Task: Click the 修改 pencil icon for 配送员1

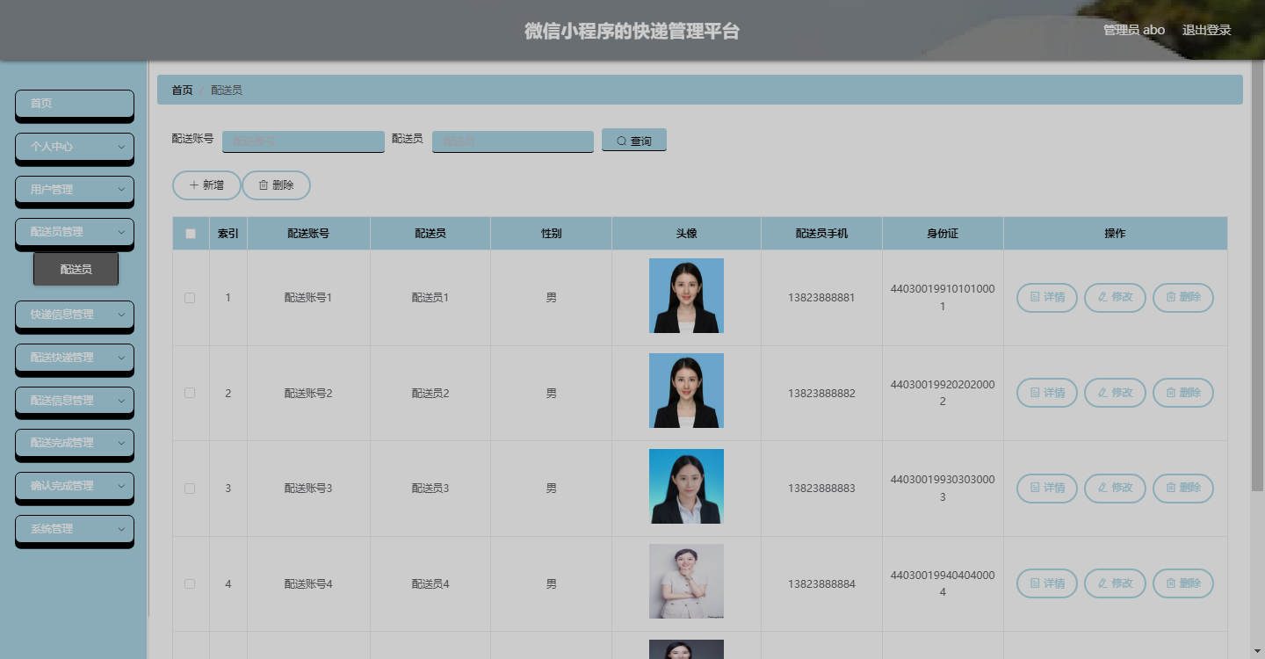Action: click(1102, 297)
